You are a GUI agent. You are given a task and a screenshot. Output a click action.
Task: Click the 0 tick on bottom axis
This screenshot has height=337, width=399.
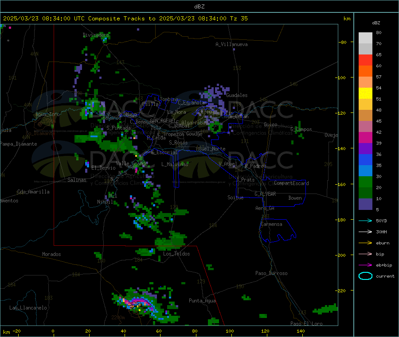53,331
